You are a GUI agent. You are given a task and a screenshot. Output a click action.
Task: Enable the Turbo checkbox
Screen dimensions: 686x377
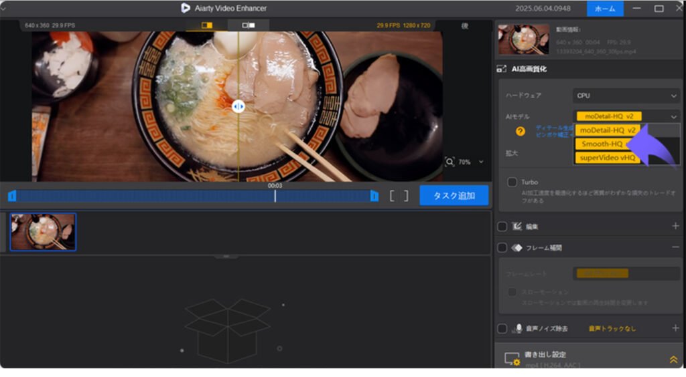(x=512, y=182)
